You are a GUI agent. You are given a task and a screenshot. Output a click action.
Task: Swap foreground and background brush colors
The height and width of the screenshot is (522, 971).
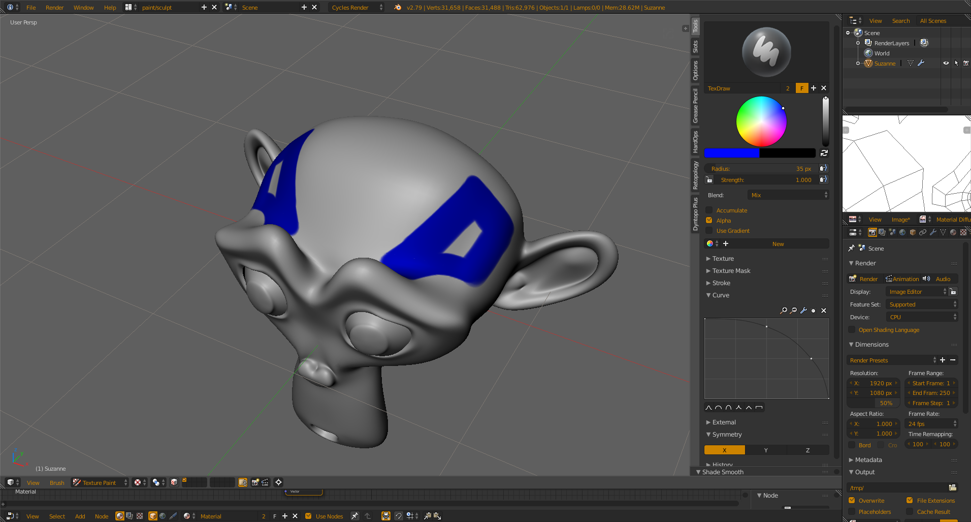pyautogui.click(x=824, y=153)
